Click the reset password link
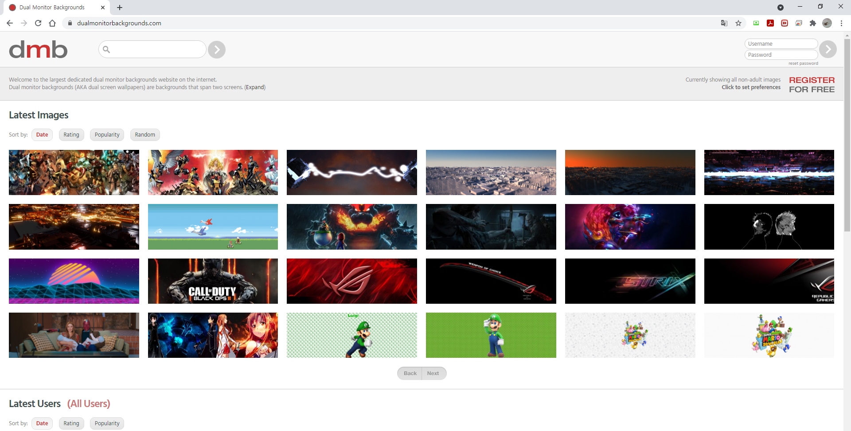 (803, 63)
